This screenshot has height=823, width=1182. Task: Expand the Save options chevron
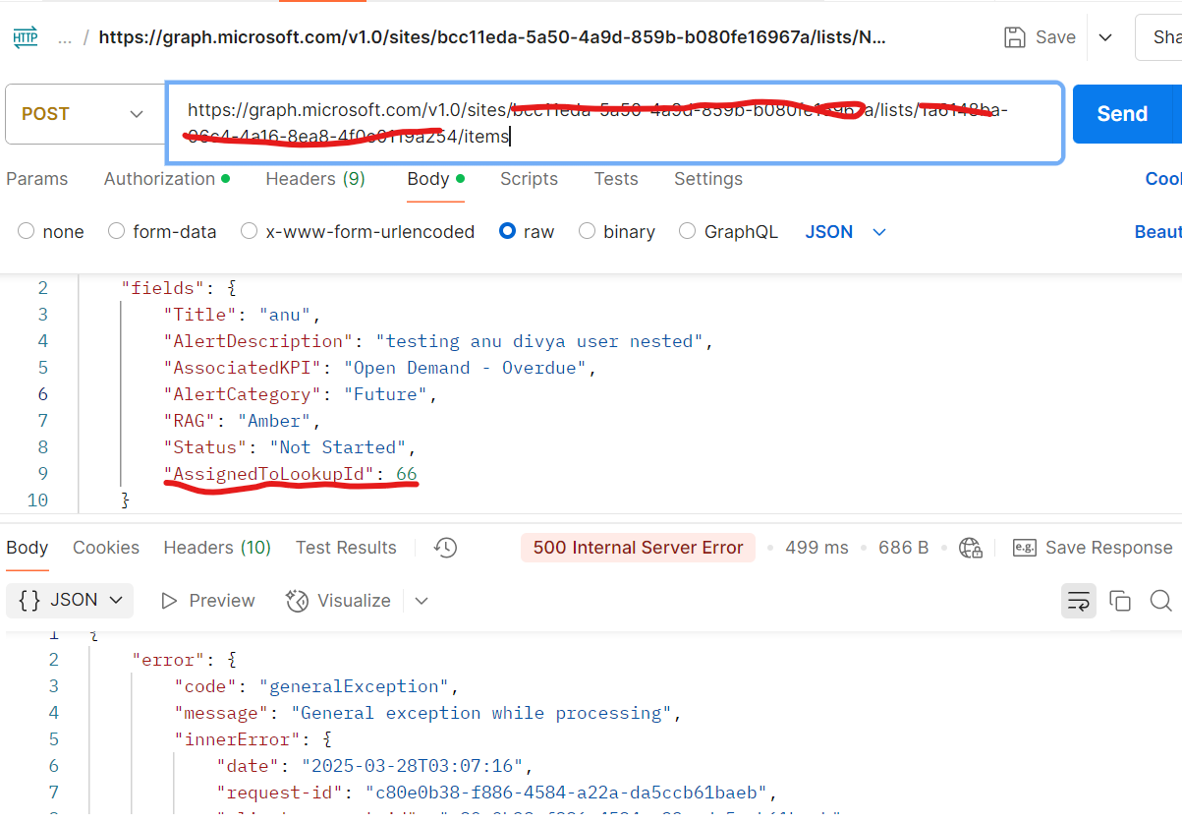pyautogui.click(x=1105, y=37)
